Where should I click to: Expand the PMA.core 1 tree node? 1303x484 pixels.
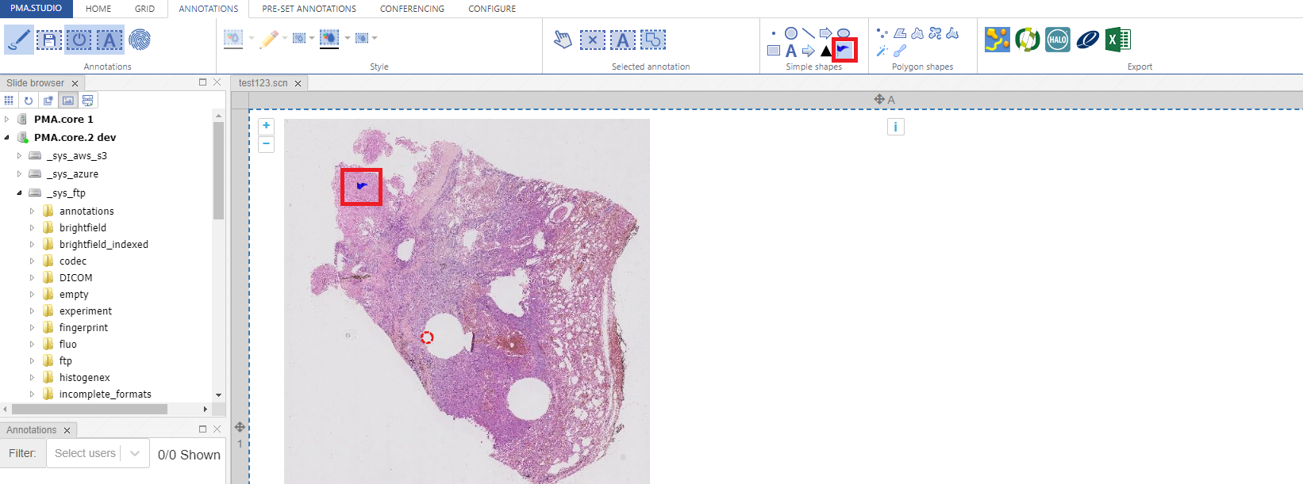[7, 120]
